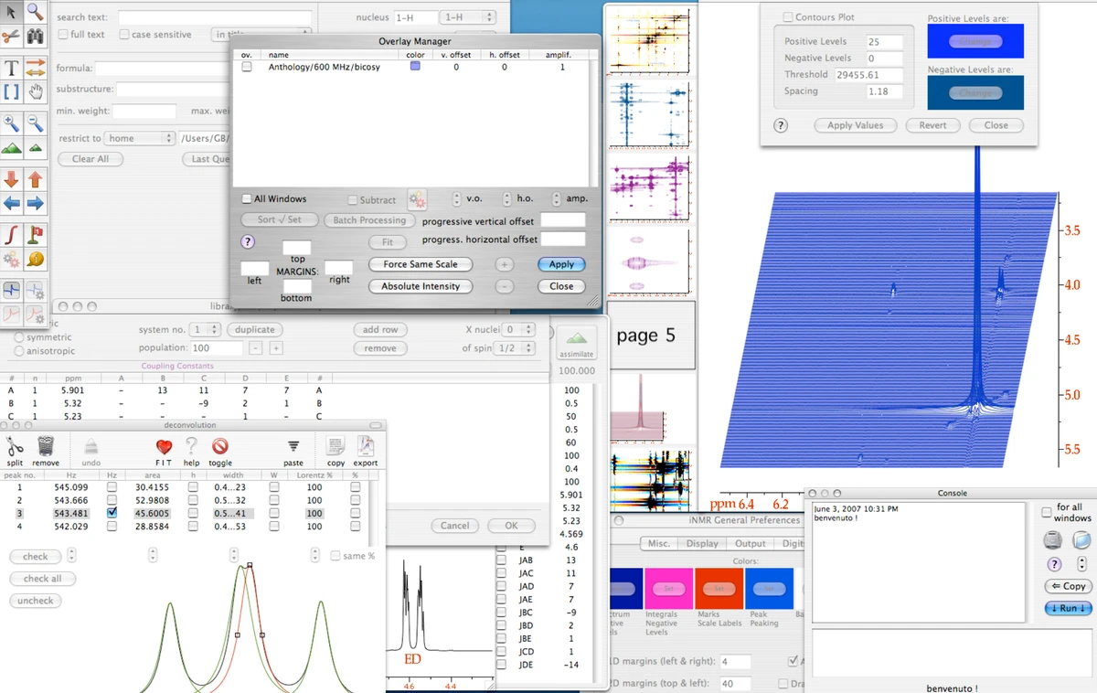Check the JAB parameter checkbox
The image size is (1097, 693).
pos(501,560)
